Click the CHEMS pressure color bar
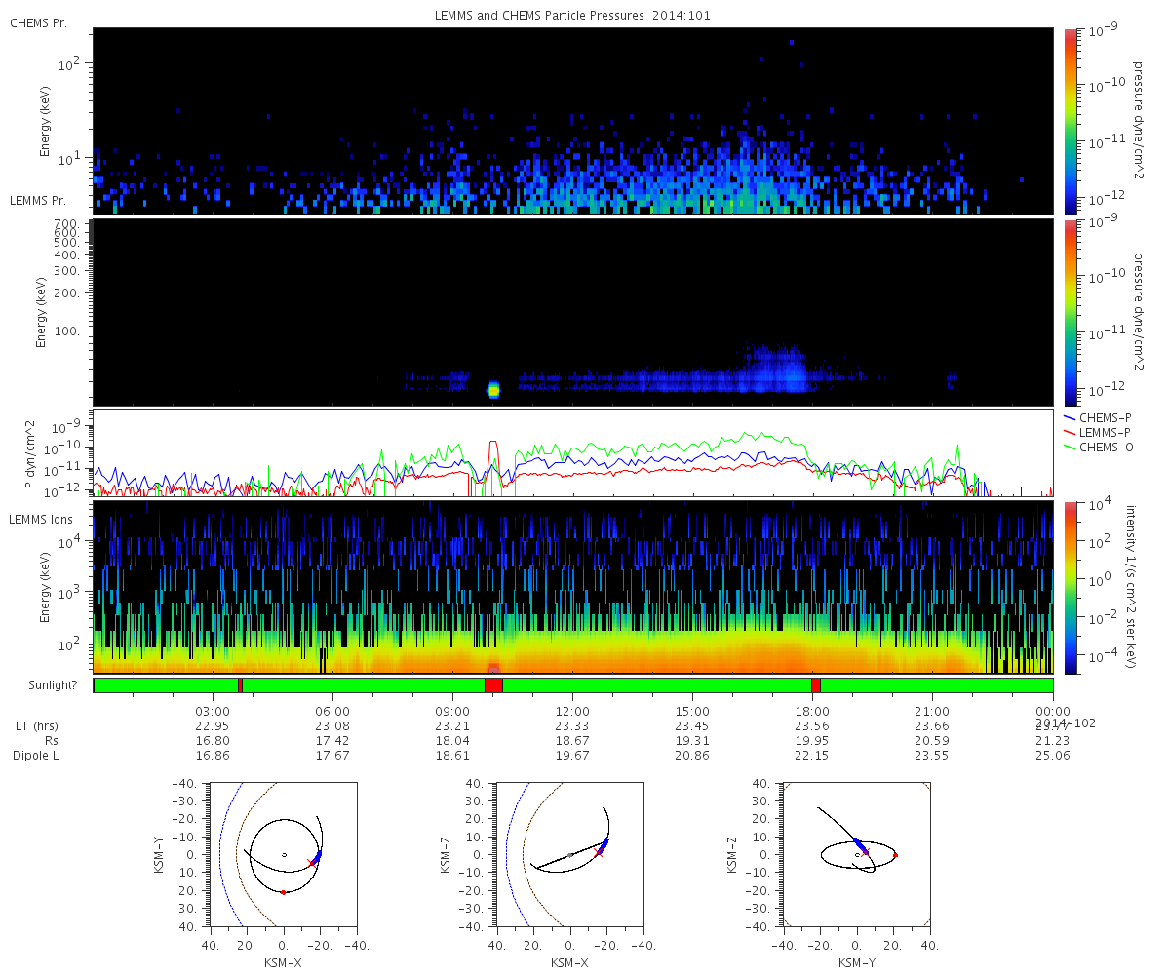The height and width of the screenshot is (975, 1170). [1071, 120]
